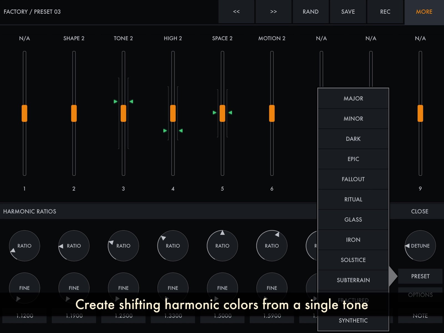The height and width of the screenshot is (333, 444).
Task: Start recording with REC
Action: click(x=385, y=12)
